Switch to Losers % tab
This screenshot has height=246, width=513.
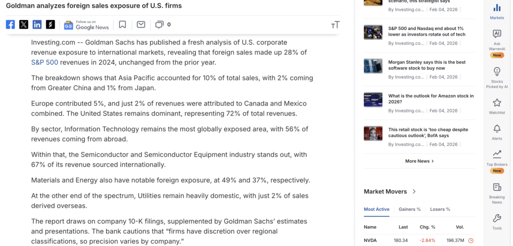[440, 209]
